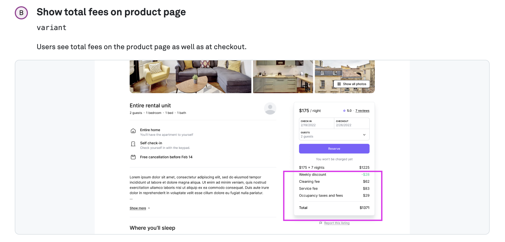Click the Show more text link

click(x=138, y=208)
